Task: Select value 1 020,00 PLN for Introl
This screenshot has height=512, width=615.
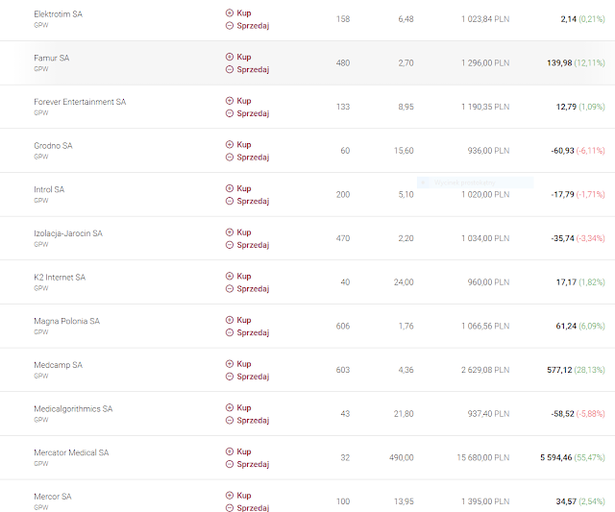Action: point(485,194)
